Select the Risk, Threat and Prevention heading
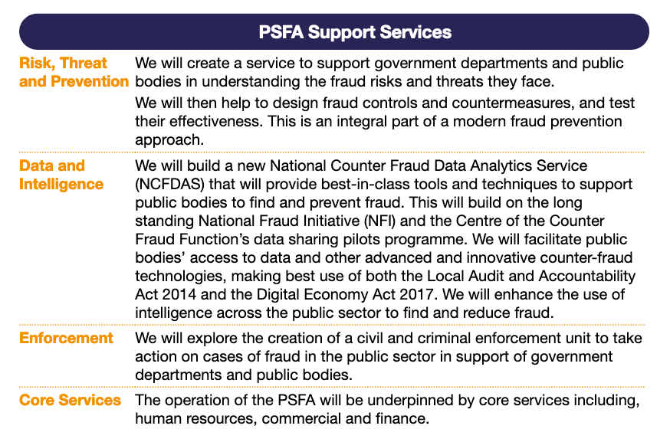Image resolution: width=670 pixels, height=429 pixels. (x=73, y=72)
